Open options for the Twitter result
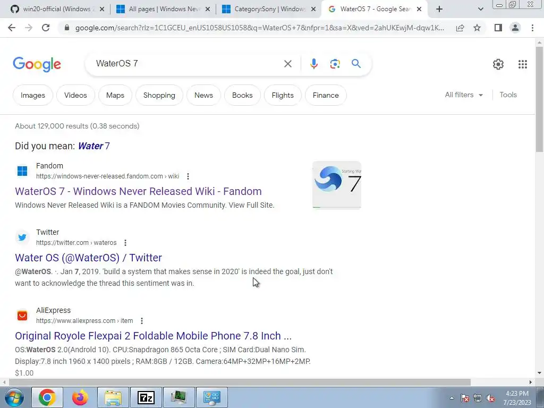Screen dimensions: 544x408 pyautogui.click(x=125, y=243)
